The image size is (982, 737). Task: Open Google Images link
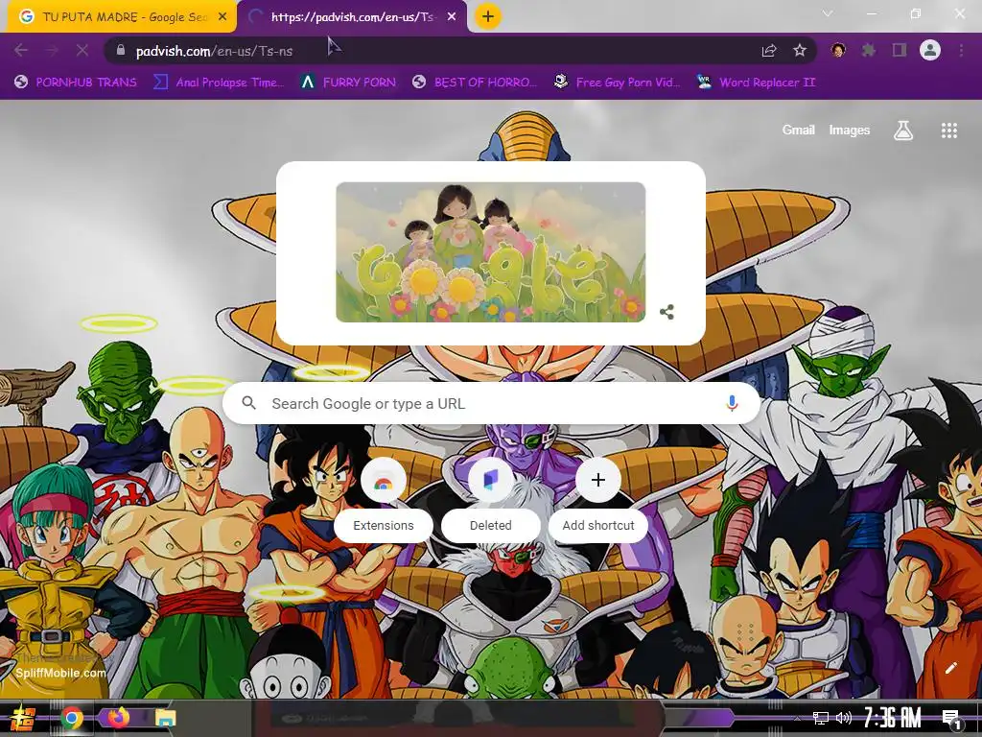[850, 131]
